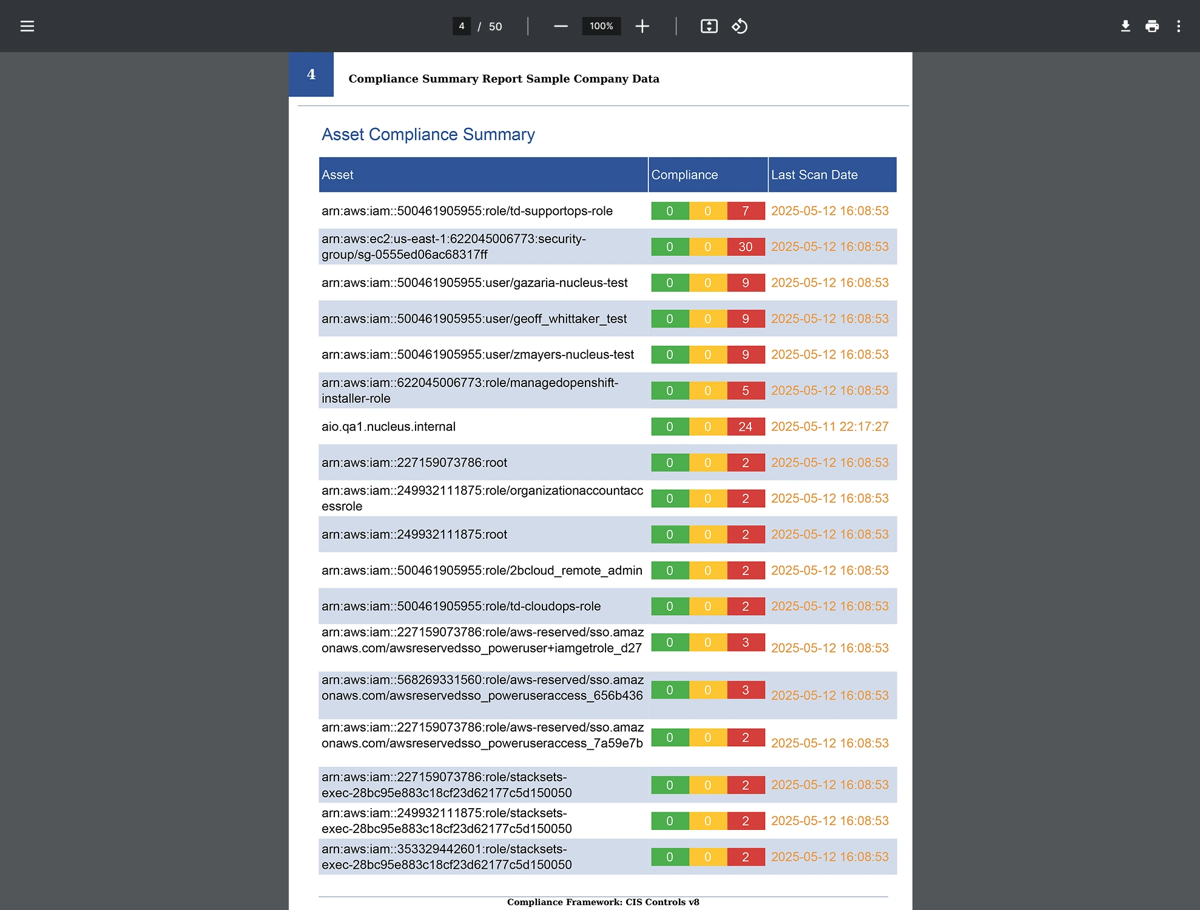
Task: Click the fit to page icon
Action: (x=709, y=26)
